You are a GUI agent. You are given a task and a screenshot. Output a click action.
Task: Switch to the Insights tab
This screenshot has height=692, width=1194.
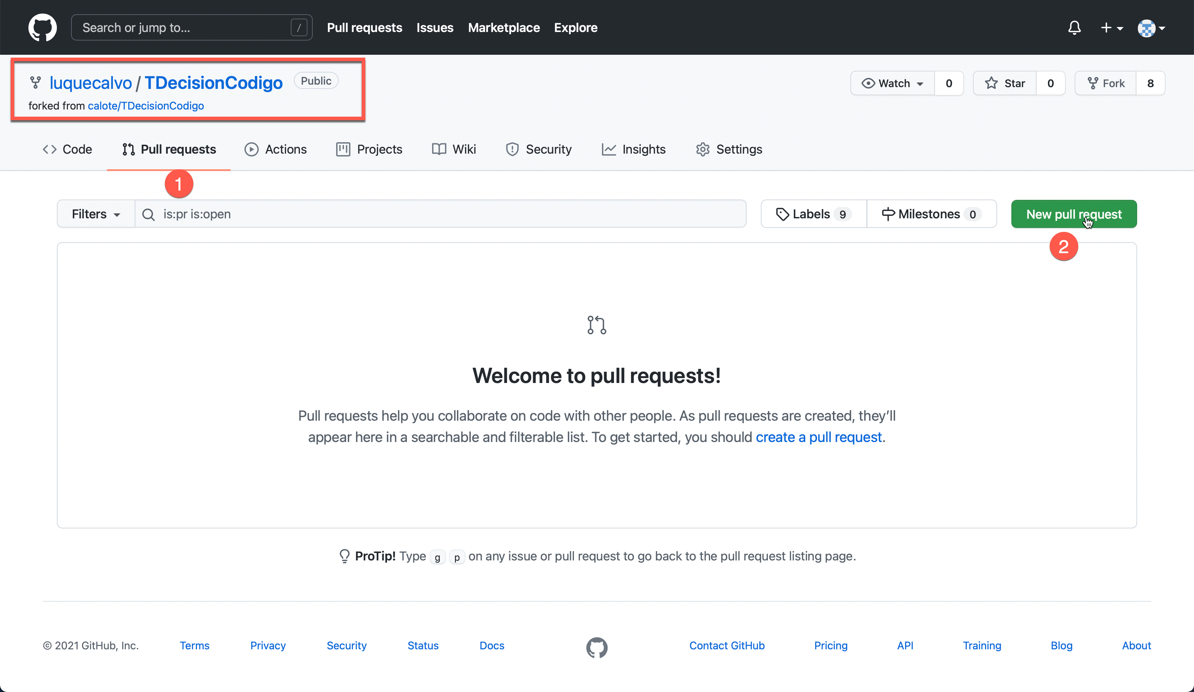point(634,149)
